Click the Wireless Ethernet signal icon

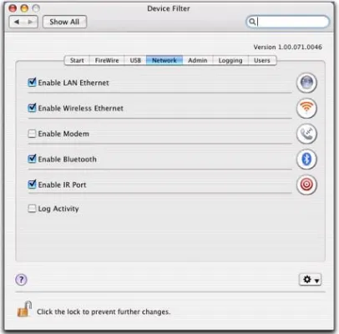click(306, 108)
